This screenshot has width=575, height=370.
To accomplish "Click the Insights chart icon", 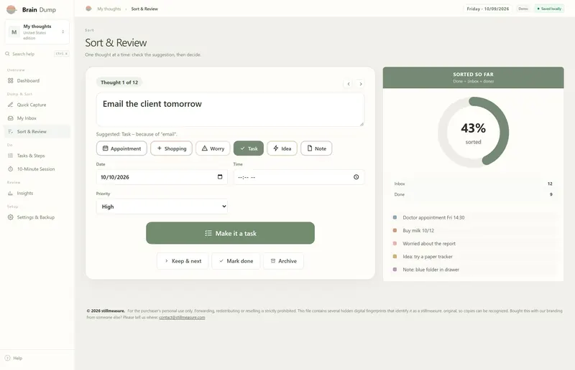I will pyautogui.click(x=10, y=193).
